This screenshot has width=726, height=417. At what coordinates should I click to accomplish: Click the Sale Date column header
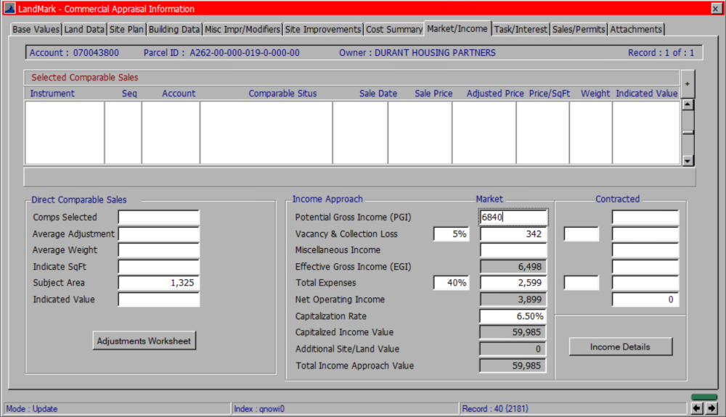[x=378, y=94]
